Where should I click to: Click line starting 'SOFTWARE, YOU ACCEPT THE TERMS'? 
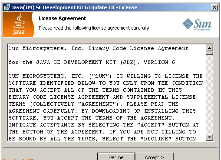(91, 118)
